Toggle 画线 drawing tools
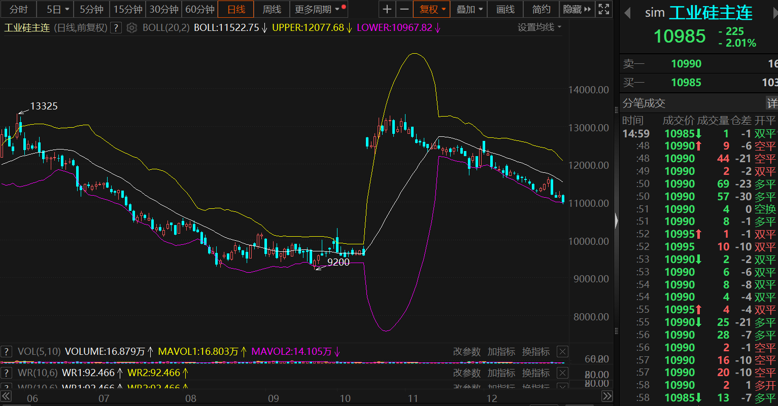The height and width of the screenshot is (406, 778). pyautogui.click(x=505, y=9)
